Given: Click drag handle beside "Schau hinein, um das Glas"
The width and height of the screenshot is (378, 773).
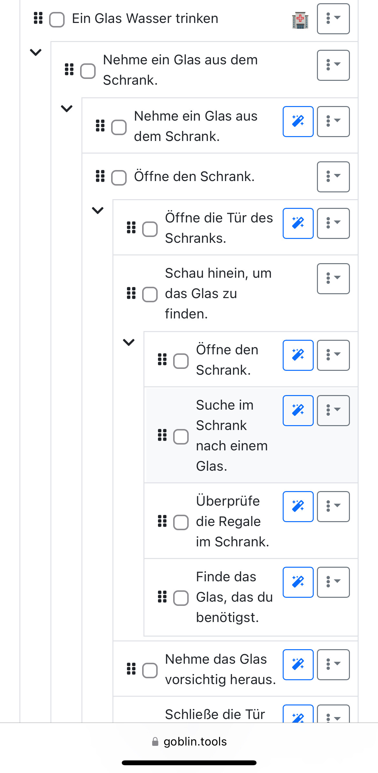Looking at the screenshot, I should tap(131, 293).
